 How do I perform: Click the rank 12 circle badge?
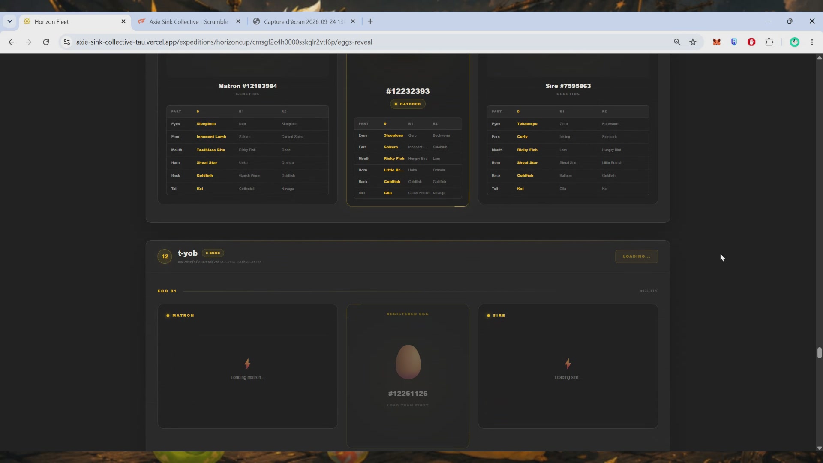click(x=165, y=256)
